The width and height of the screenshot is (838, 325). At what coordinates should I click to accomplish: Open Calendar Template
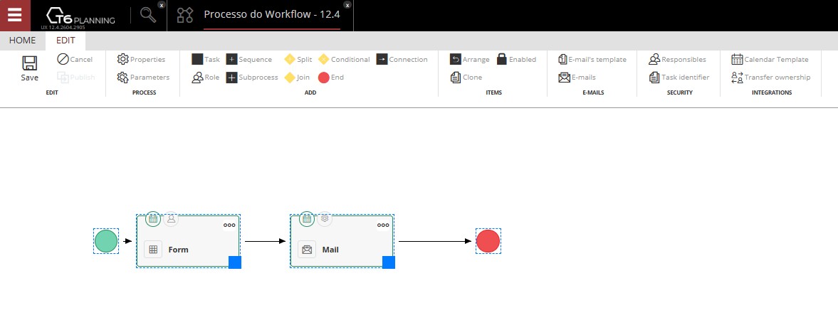(770, 59)
